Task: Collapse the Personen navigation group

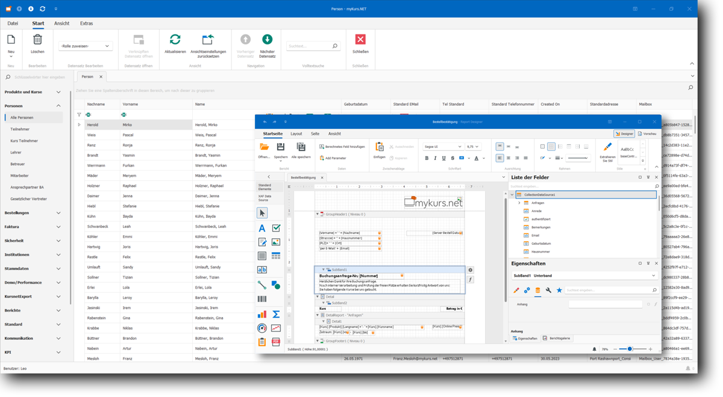Action: click(58, 106)
